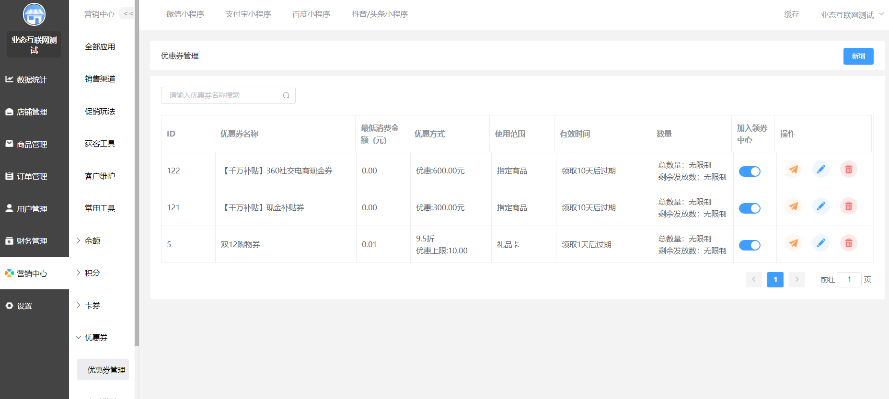The image size is (889, 399).
Task: Click the store logo avatar icon
Action: 34,14
